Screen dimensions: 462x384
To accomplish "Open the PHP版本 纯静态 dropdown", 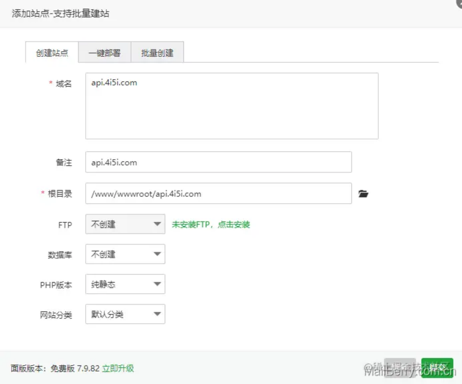I will tap(125, 284).
